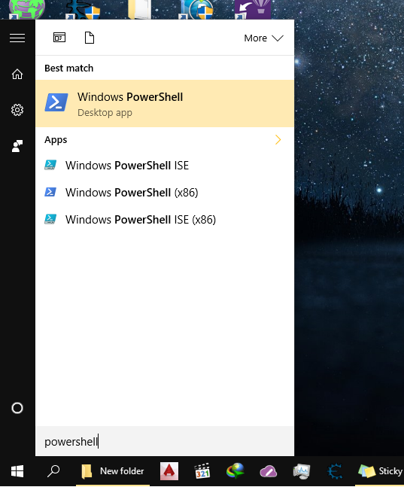Open the blue spiky E taskbar icon
This screenshot has height=487, width=404.
(335, 471)
